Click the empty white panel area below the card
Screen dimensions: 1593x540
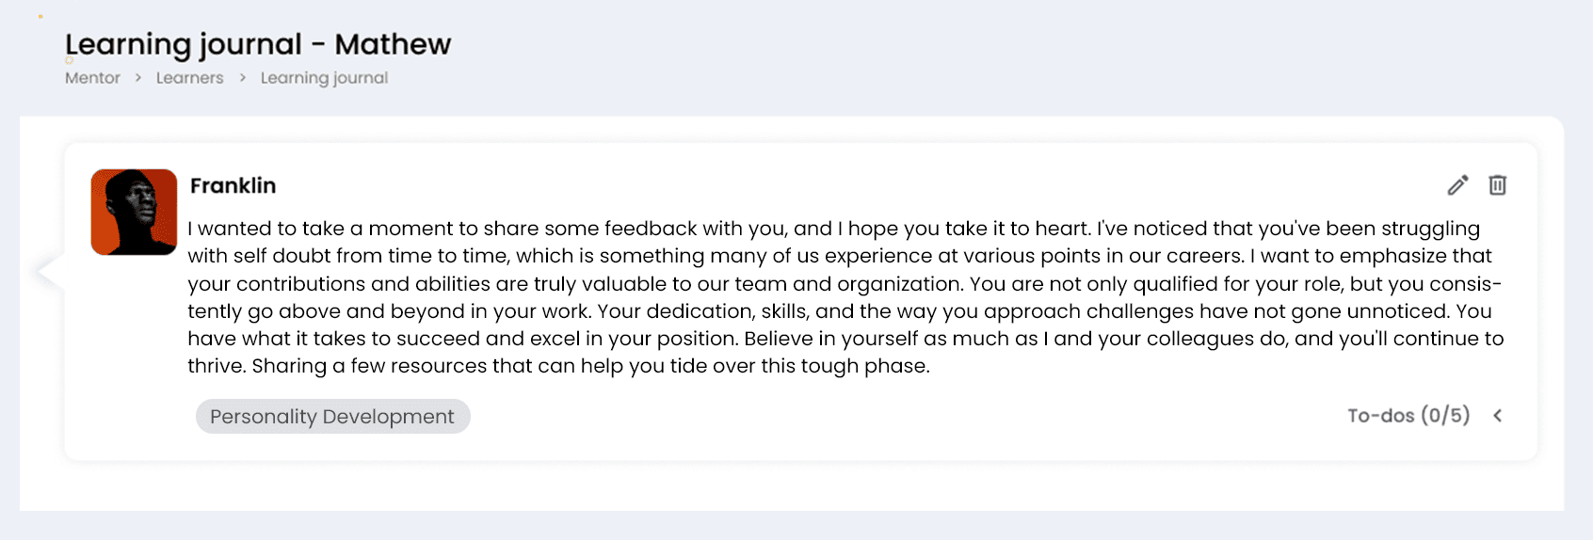tap(791, 486)
